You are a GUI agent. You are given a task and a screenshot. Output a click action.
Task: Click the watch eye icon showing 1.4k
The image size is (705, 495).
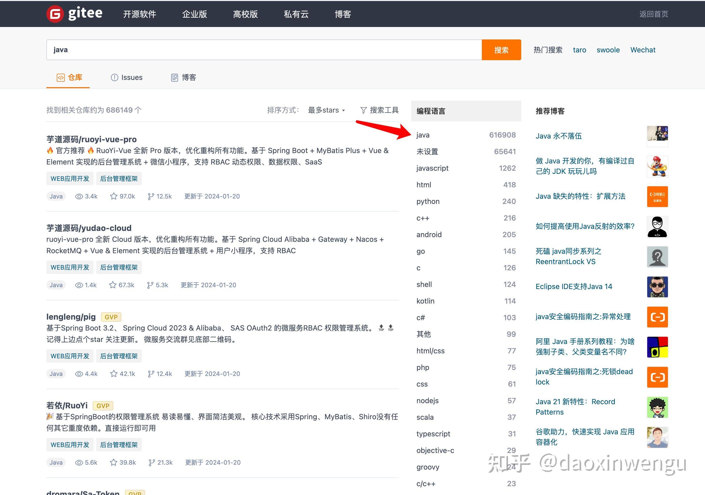[x=79, y=285]
